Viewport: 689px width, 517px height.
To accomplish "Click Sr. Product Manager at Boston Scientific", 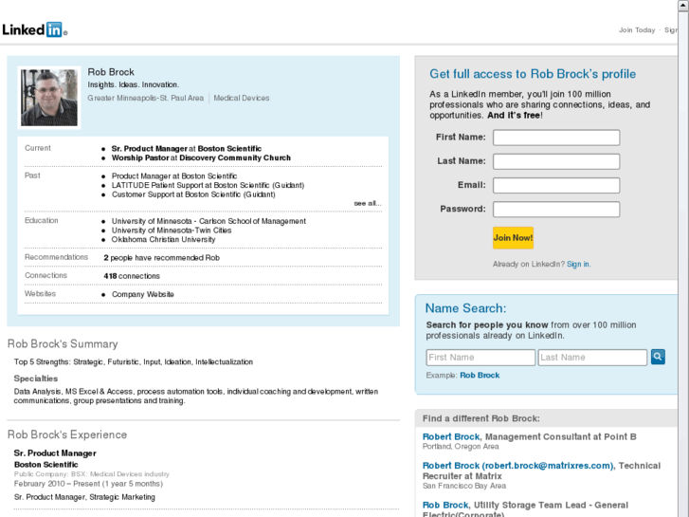I will click(187, 148).
